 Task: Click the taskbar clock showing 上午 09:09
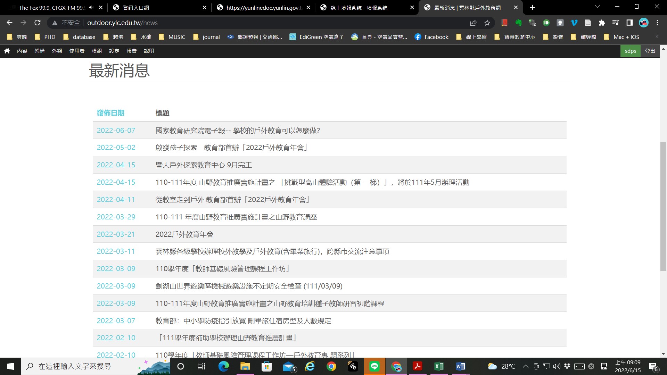coord(628,366)
